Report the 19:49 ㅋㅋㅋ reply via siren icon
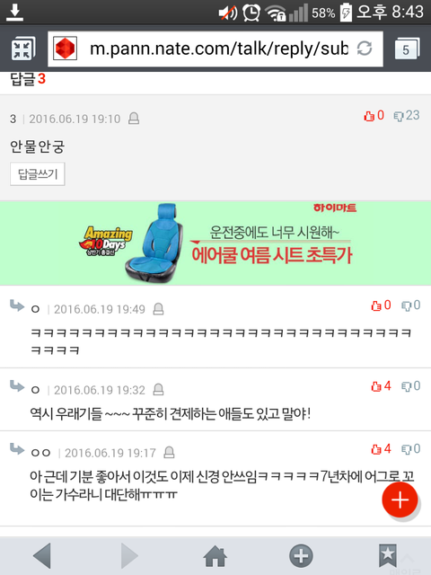 pyautogui.click(x=158, y=309)
